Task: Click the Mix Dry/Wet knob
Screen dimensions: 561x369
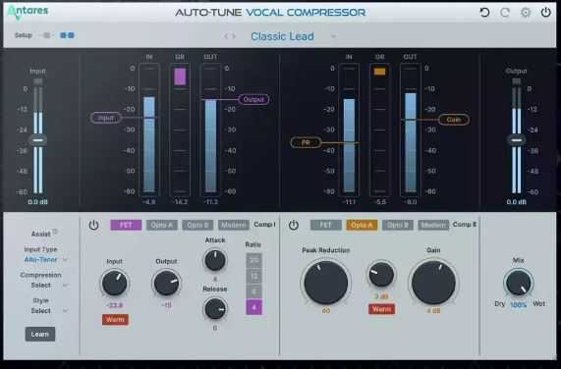Action: click(519, 283)
